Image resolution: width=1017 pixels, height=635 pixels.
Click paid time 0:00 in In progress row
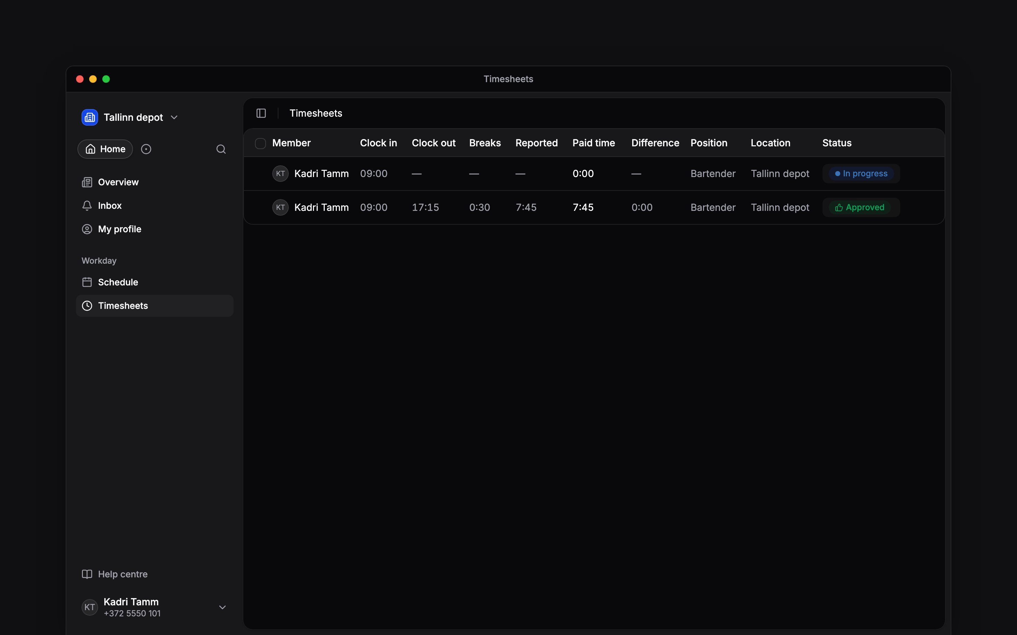(583, 174)
